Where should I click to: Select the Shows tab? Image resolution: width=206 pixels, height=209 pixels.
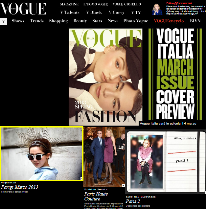18,21
